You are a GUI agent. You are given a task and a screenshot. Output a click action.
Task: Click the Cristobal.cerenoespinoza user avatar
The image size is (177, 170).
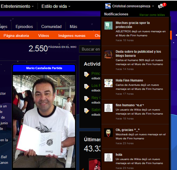coord(108,6)
